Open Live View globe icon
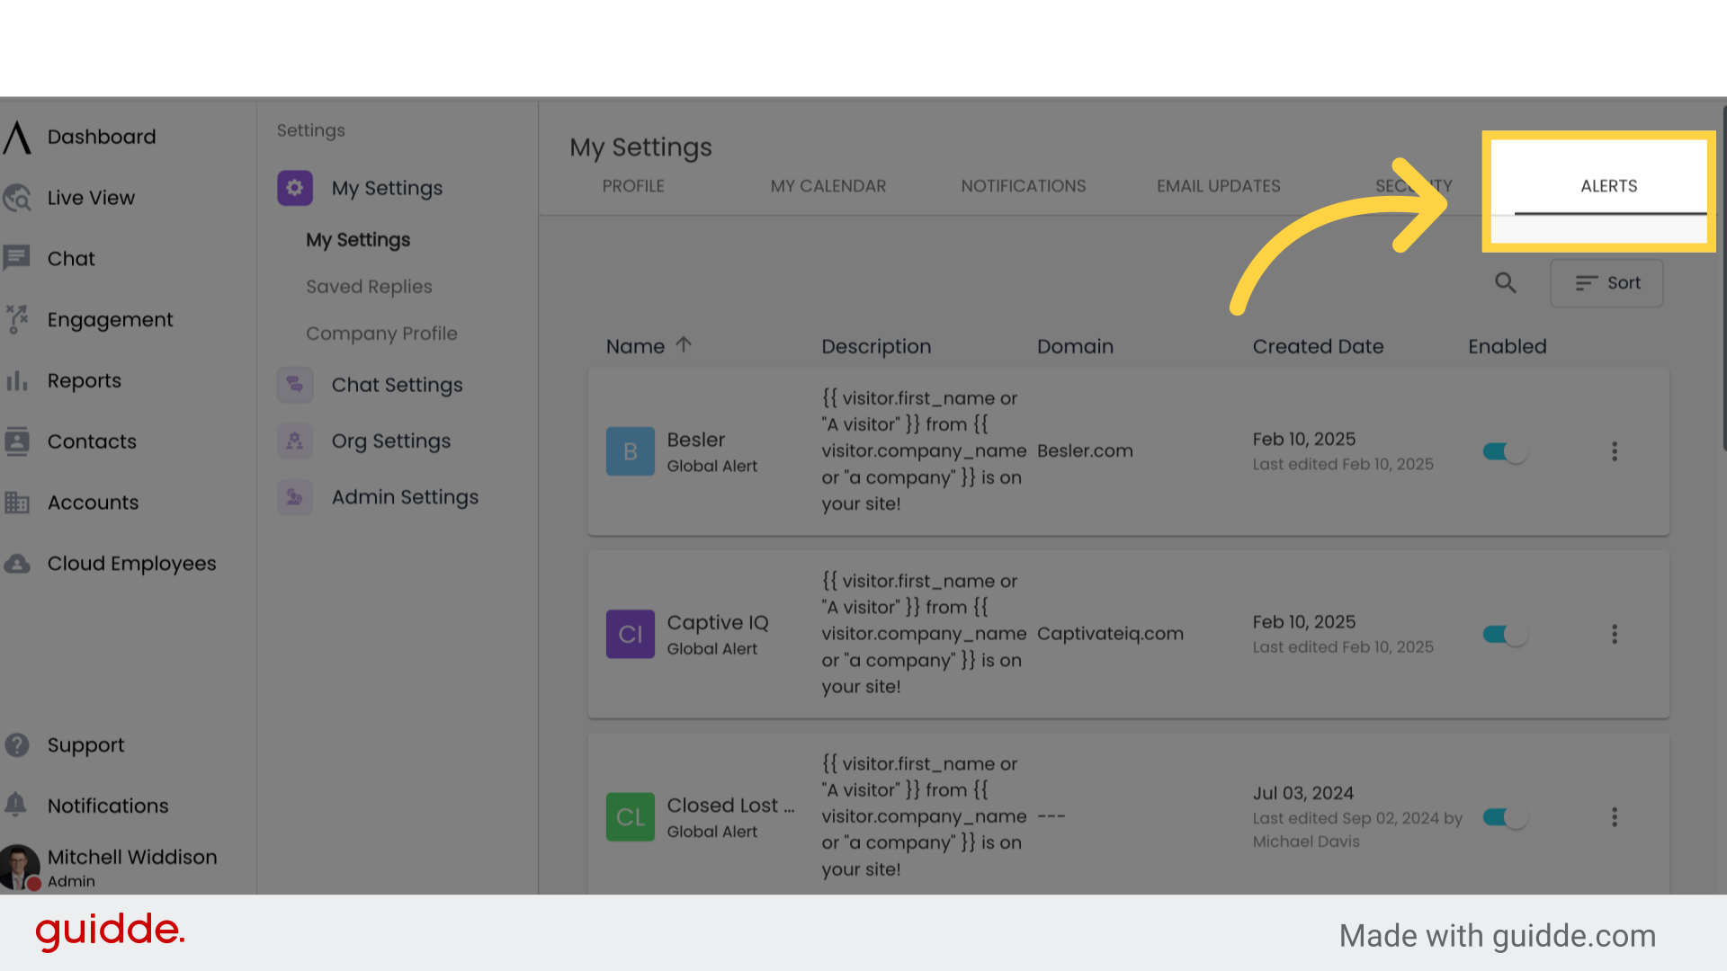 [17, 198]
